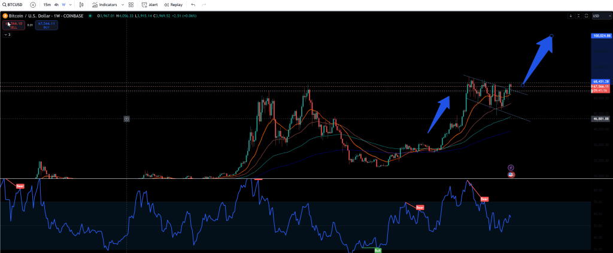Image resolution: width=613 pixels, height=253 pixels.
Task: Click the red SELL price button
Action: (x=14, y=25)
